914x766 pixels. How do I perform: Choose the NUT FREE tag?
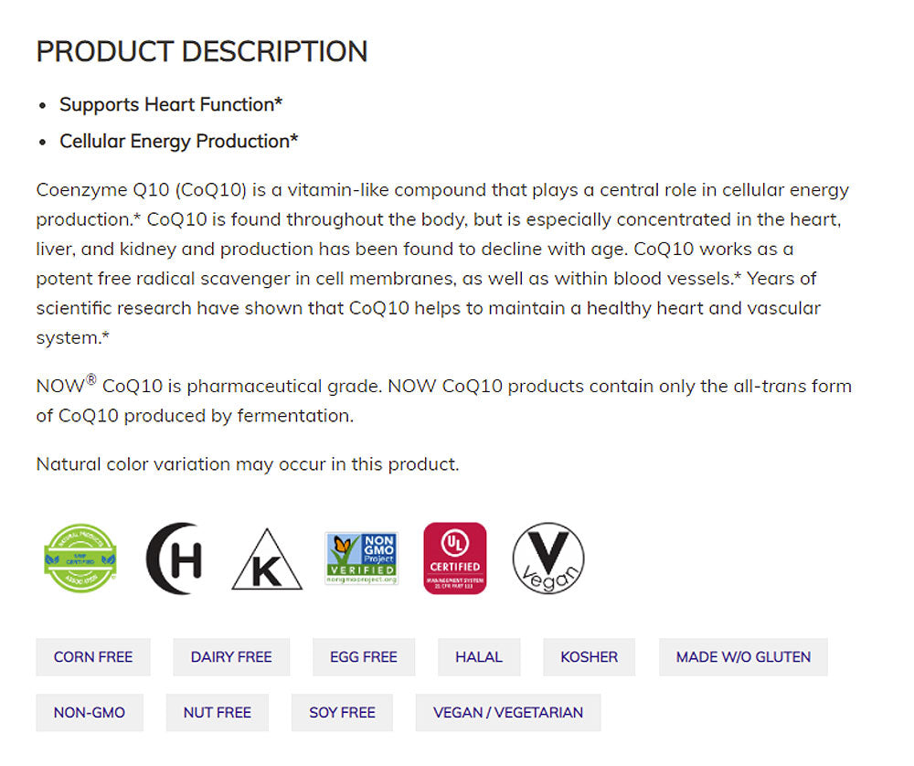point(218,713)
